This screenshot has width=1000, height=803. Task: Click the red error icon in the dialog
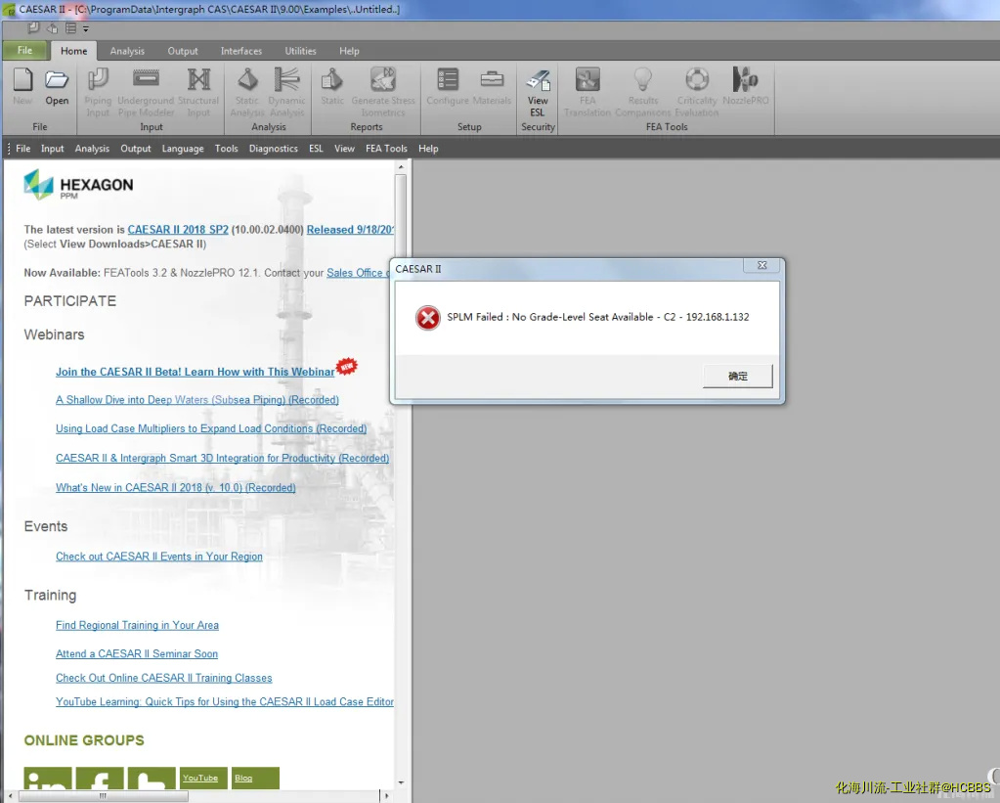click(427, 317)
